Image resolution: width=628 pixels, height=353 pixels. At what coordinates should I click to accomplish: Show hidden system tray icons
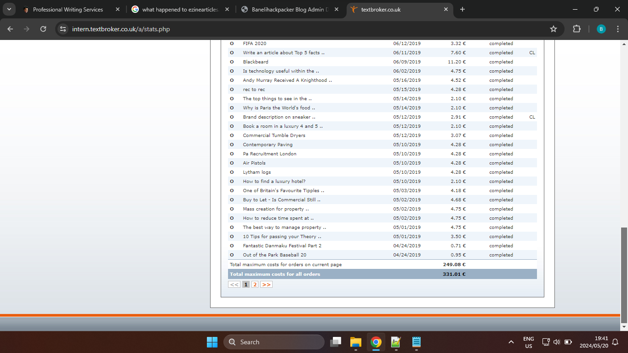(511, 342)
